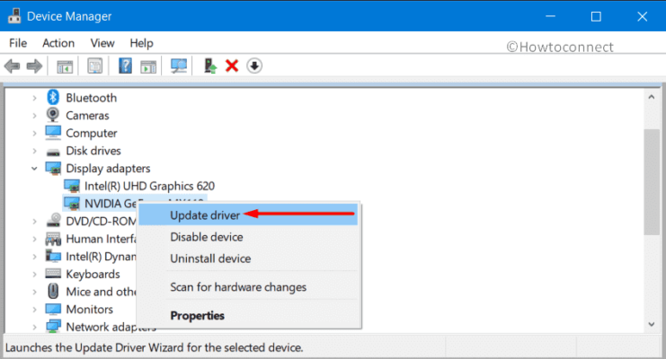
Task: Click the vertical scrollbar thumb
Action: [x=651, y=181]
